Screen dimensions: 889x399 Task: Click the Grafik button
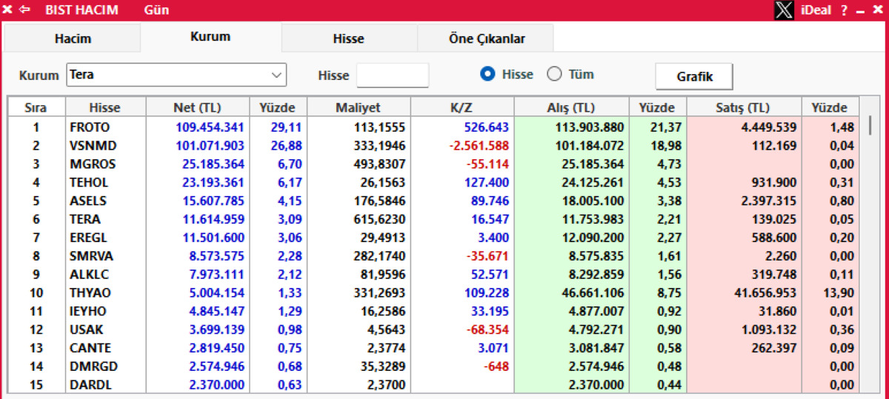click(695, 76)
